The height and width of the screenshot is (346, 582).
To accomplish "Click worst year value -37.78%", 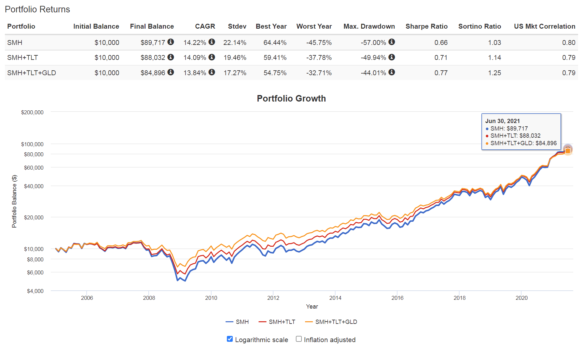I will [x=319, y=58].
